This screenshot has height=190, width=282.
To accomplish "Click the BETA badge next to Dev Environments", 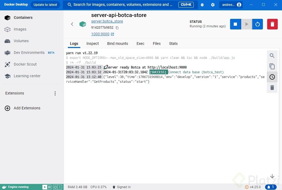I will [x=51, y=53].
